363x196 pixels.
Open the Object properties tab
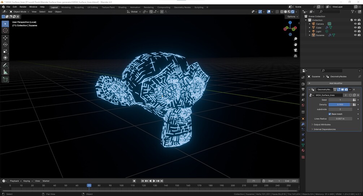tap(303, 119)
